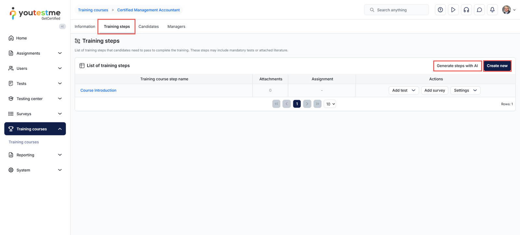Expand the Assignments sidebar menu
The height and width of the screenshot is (235, 520).
click(35, 53)
